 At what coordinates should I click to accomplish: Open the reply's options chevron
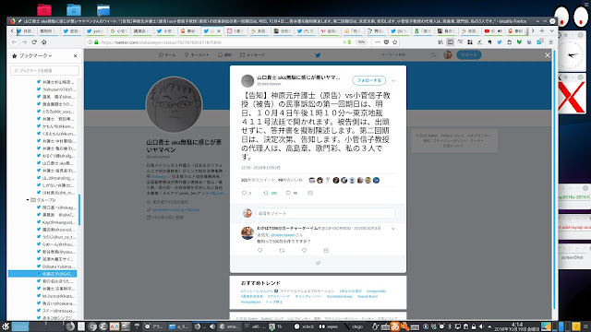(x=392, y=229)
